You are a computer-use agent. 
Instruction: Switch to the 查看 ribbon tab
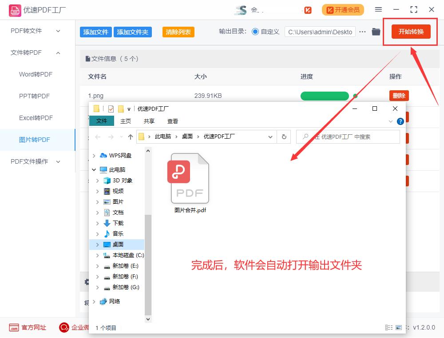pyautogui.click(x=173, y=121)
